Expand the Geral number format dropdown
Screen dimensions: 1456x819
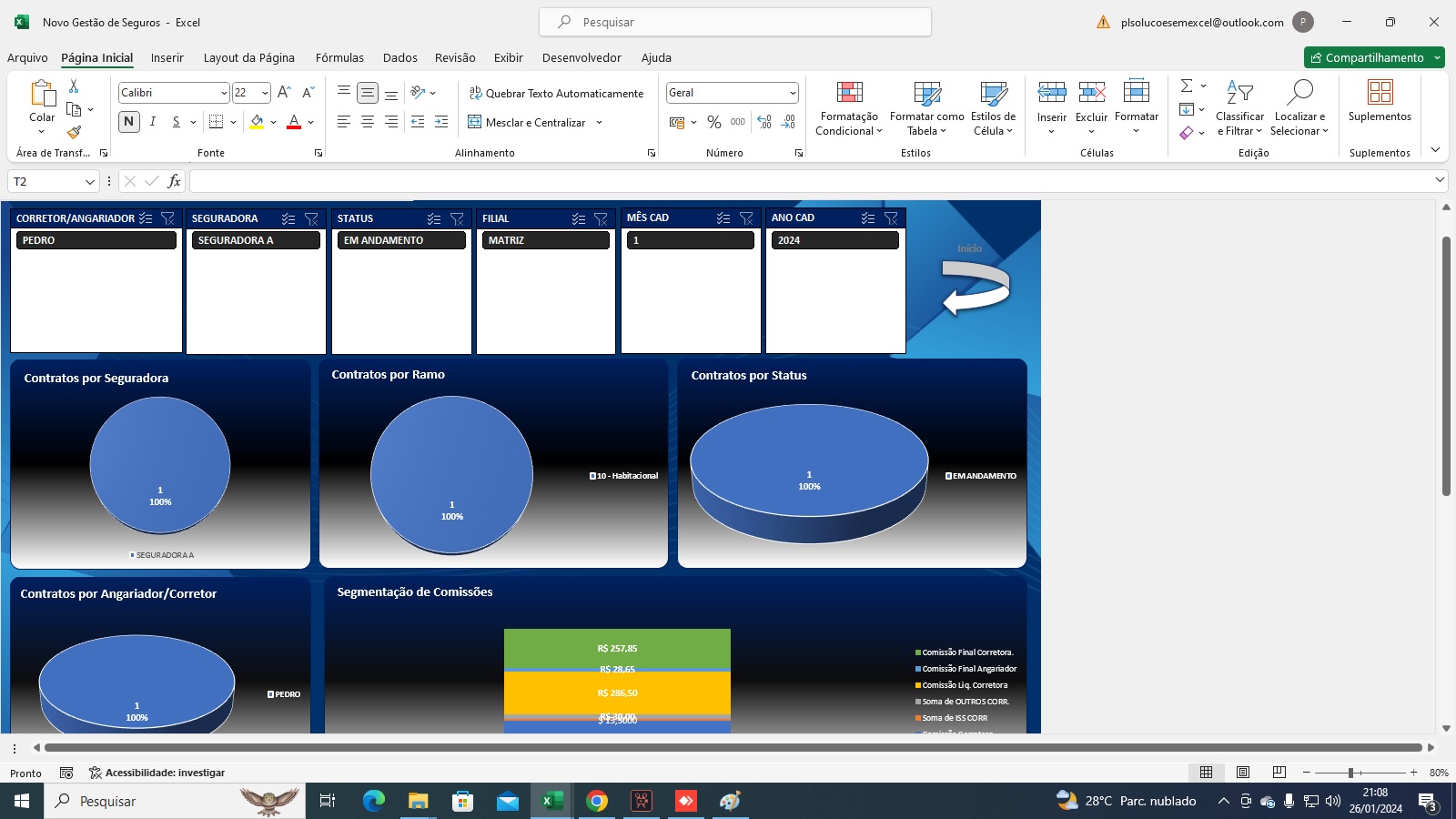(793, 93)
